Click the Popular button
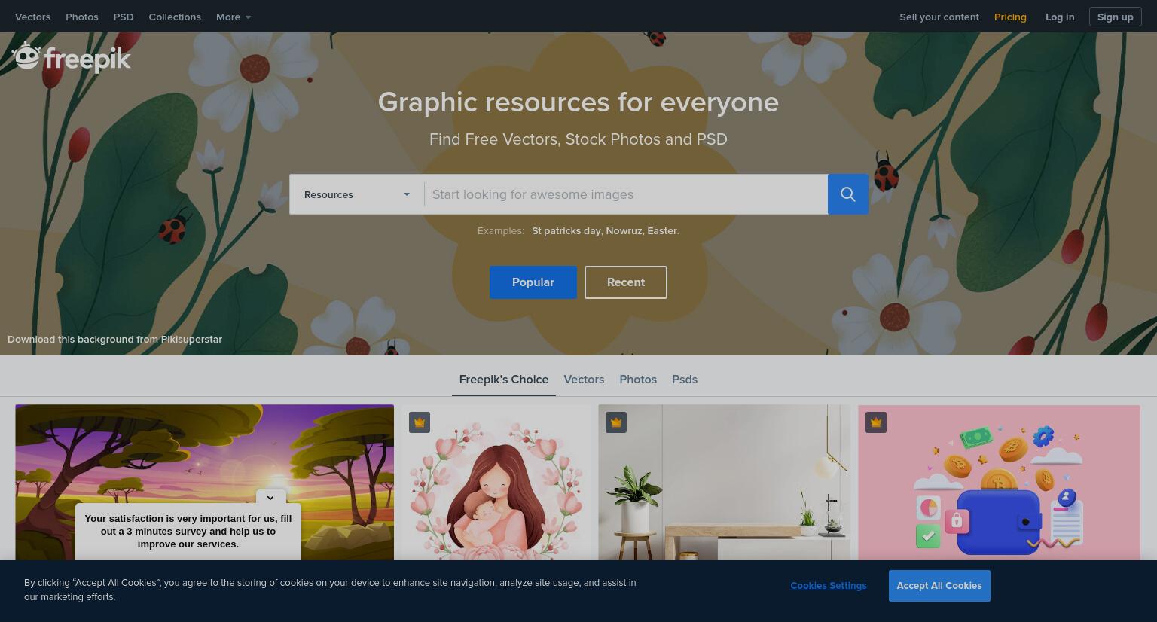Image resolution: width=1157 pixels, height=622 pixels. pyautogui.click(x=533, y=282)
